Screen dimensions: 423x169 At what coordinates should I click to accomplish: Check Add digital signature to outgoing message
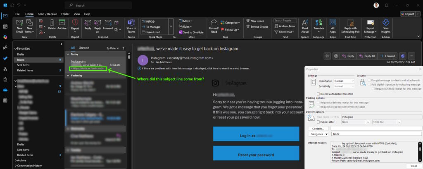(369, 84)
